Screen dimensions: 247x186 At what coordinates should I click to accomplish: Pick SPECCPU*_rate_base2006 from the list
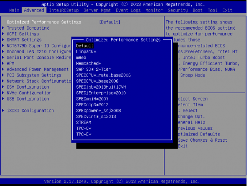point(103,75)
